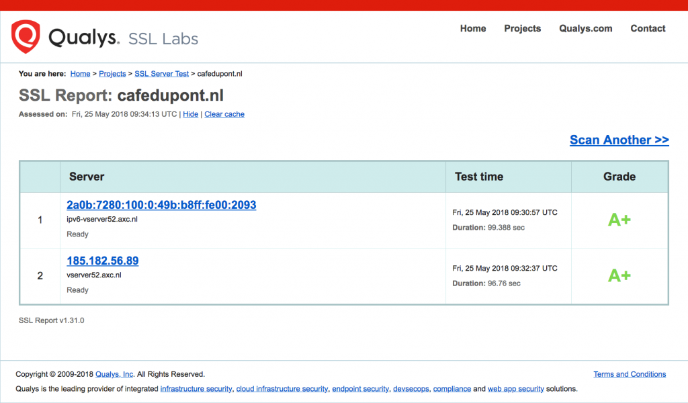Click hostname ipv6-vserver52.axc.nl
688x403 pixels.
click(102, 219)
